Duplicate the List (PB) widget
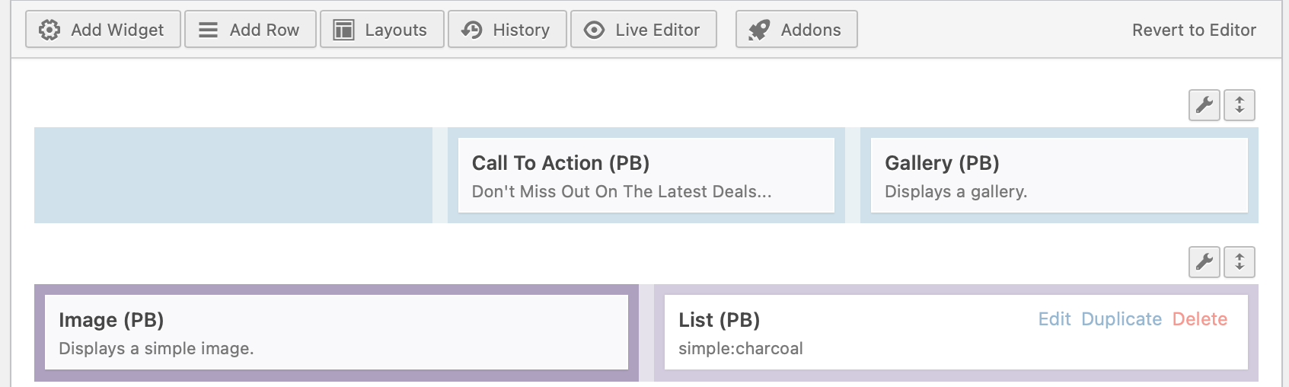Viewport: 1289px width, 387px height. pos(1121,319)
